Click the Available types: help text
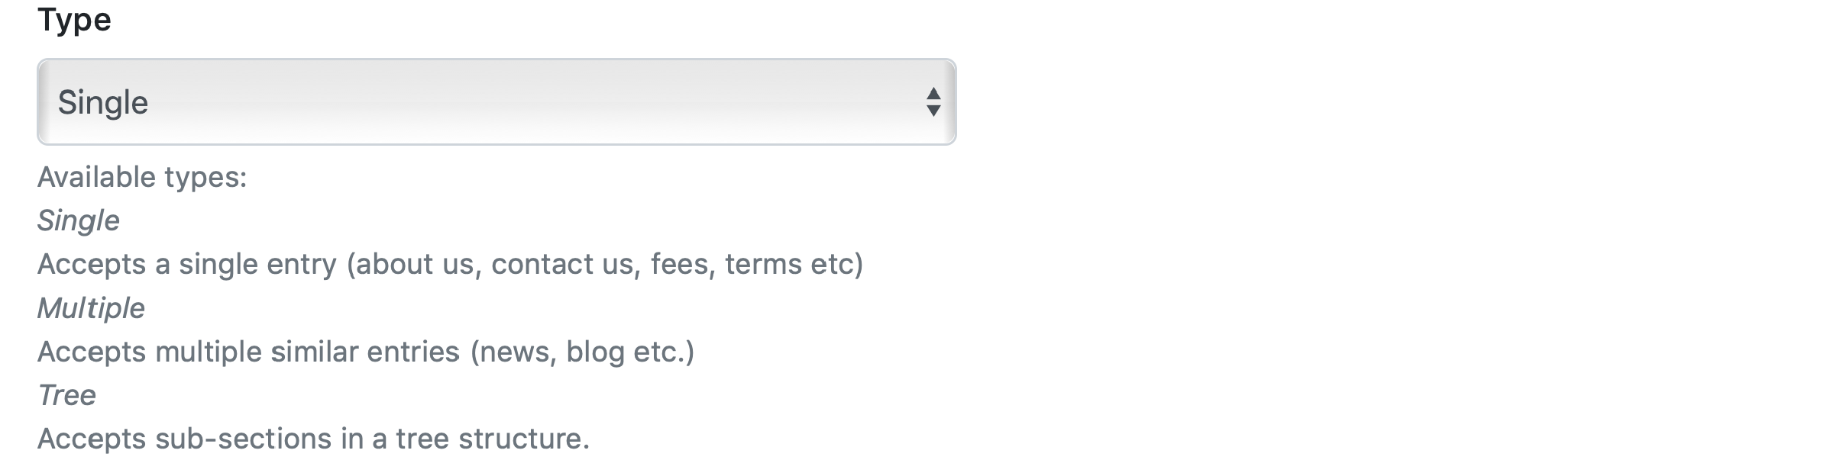The image size is (1834, 460). pos(142,177)
